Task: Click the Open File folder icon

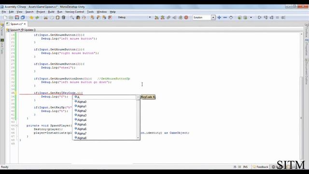Action: click(x=11, y=17)
